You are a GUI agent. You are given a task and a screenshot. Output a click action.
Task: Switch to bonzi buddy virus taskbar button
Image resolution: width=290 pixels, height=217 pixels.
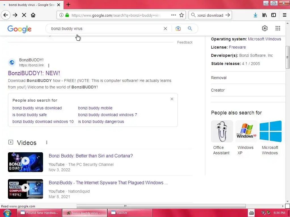pyautogui.click(x=84, y=213)
